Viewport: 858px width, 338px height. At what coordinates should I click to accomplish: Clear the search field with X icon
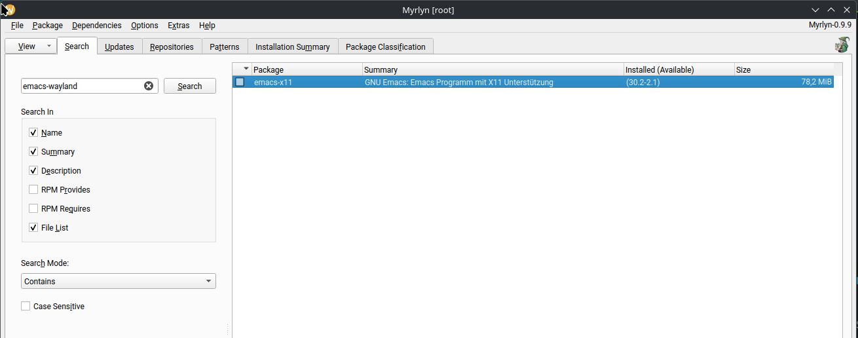point(149,86)
